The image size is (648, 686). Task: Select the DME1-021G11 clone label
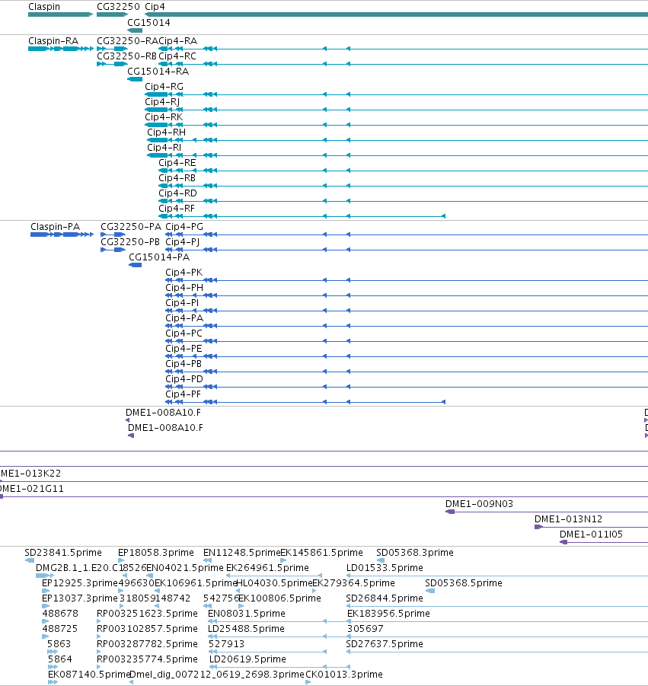pos(31,489)
